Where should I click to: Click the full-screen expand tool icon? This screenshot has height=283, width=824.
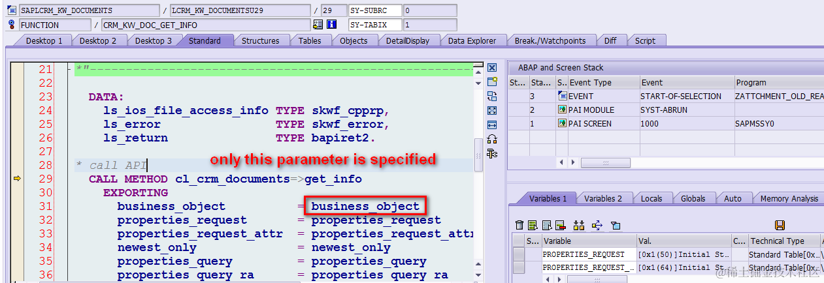(493, 111)
